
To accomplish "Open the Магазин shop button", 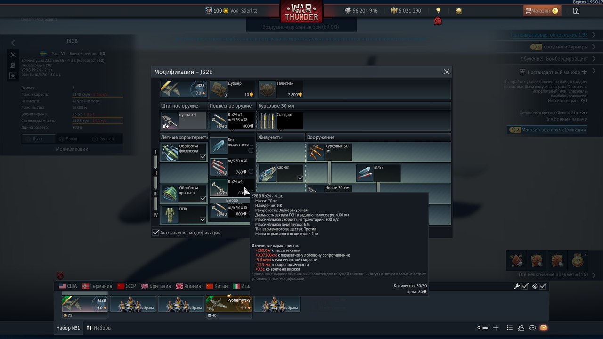I will coord(541,10).
